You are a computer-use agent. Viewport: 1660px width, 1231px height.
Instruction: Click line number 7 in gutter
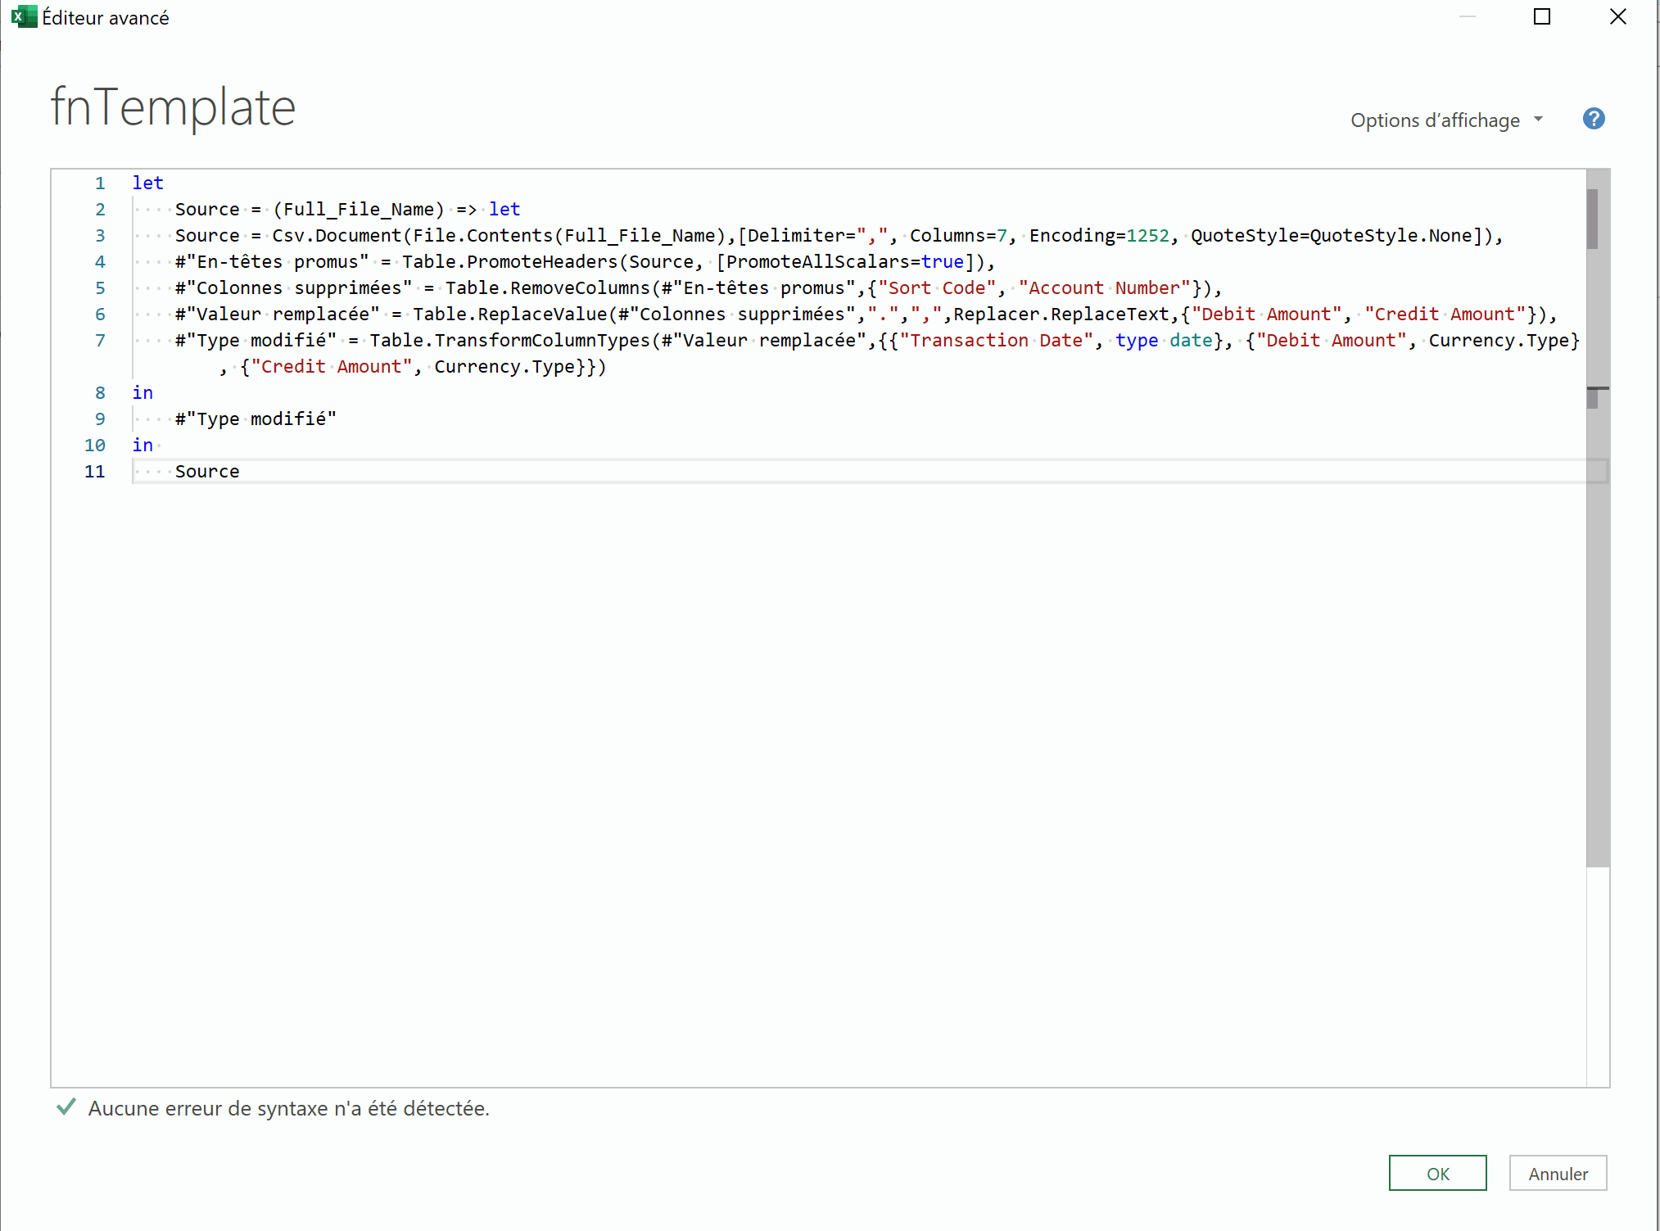(100, 341)
